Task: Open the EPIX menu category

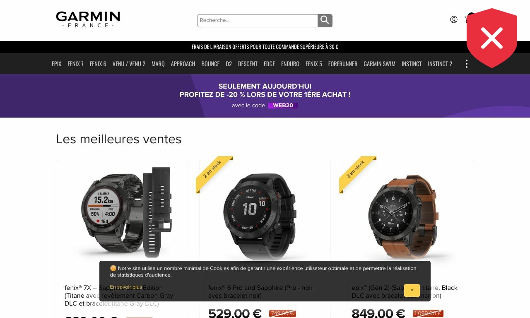Action: tap(56, 64)
